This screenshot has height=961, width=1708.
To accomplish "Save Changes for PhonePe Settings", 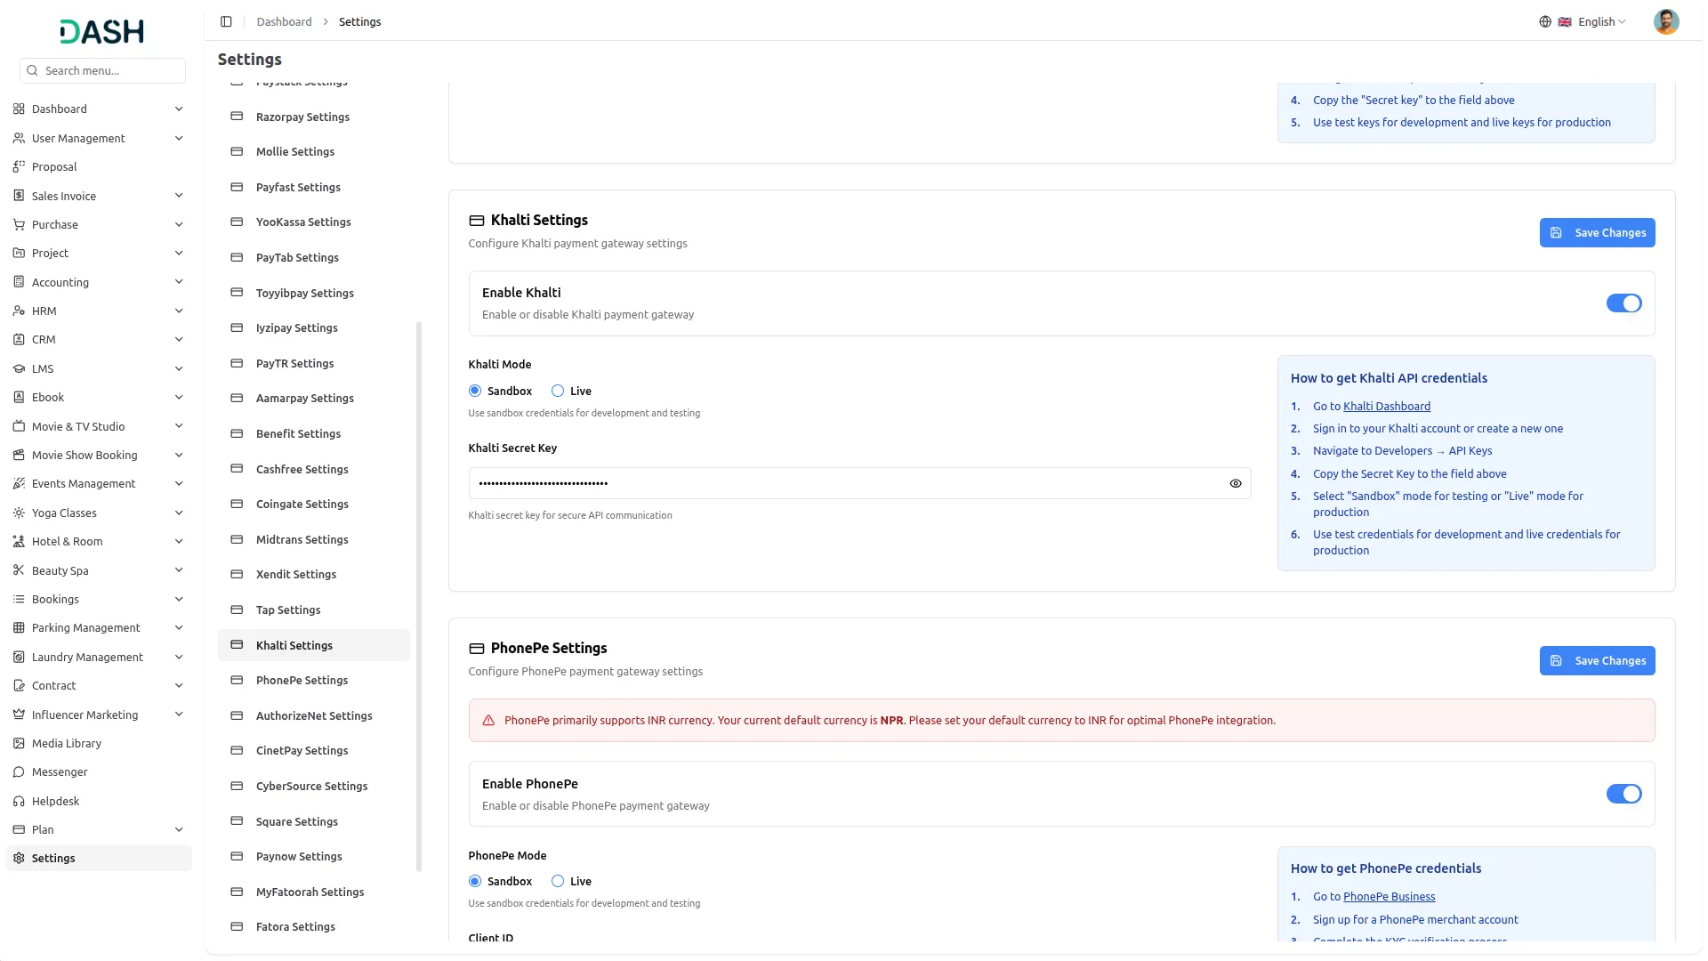I will 1597,660.
